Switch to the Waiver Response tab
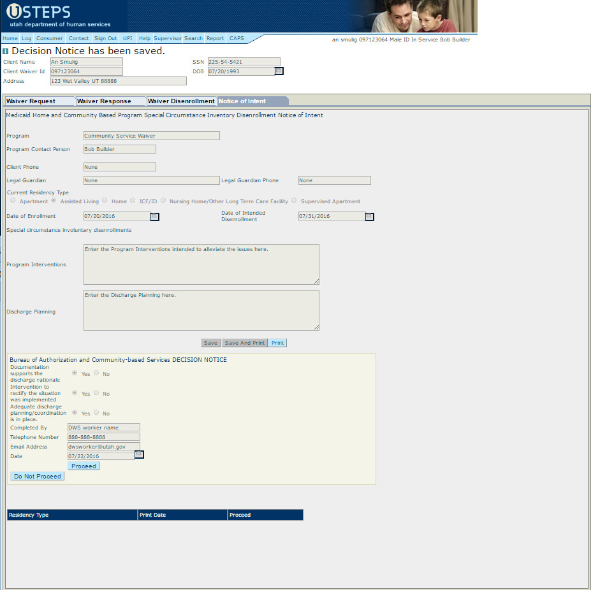600x590 pixels. coord(111,101)
